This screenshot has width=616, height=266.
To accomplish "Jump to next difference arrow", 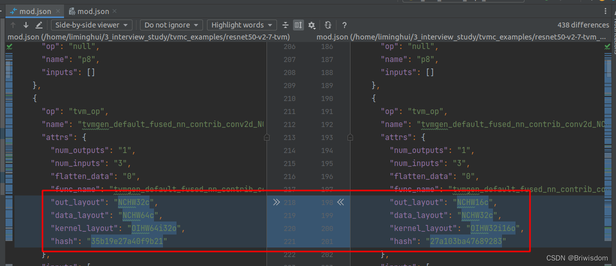I will [26, 25].
